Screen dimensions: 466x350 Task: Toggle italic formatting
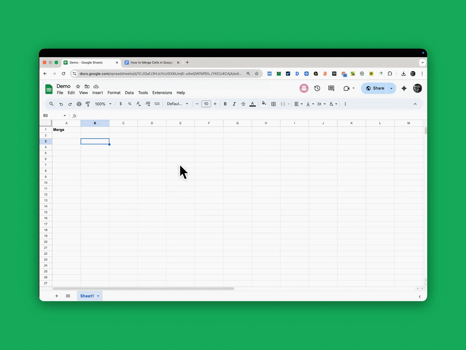[x=234, y=104]
